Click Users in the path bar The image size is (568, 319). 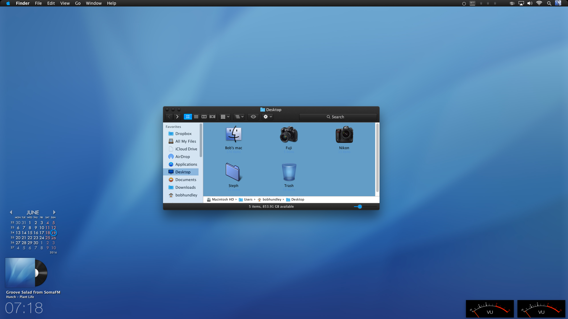248,199
